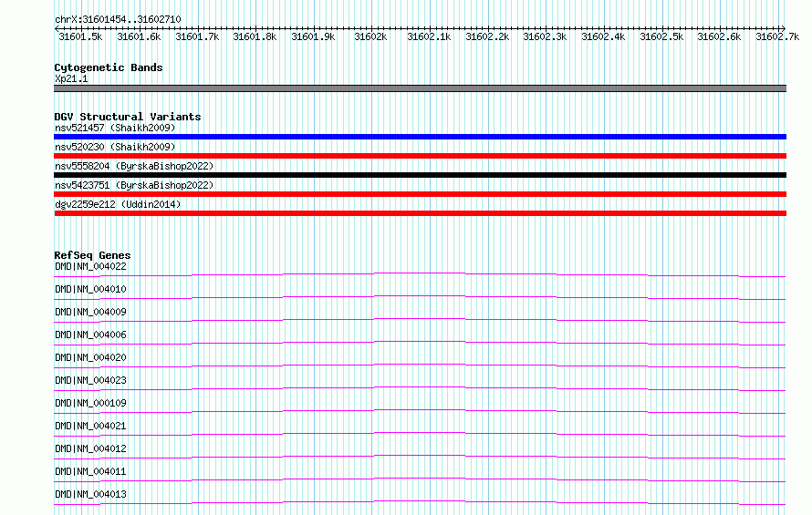Open the nsv5558204 (ByrskaBishop2022) variant label
The height and width of the screenshot is (515, 812).
tap(134, 166)
